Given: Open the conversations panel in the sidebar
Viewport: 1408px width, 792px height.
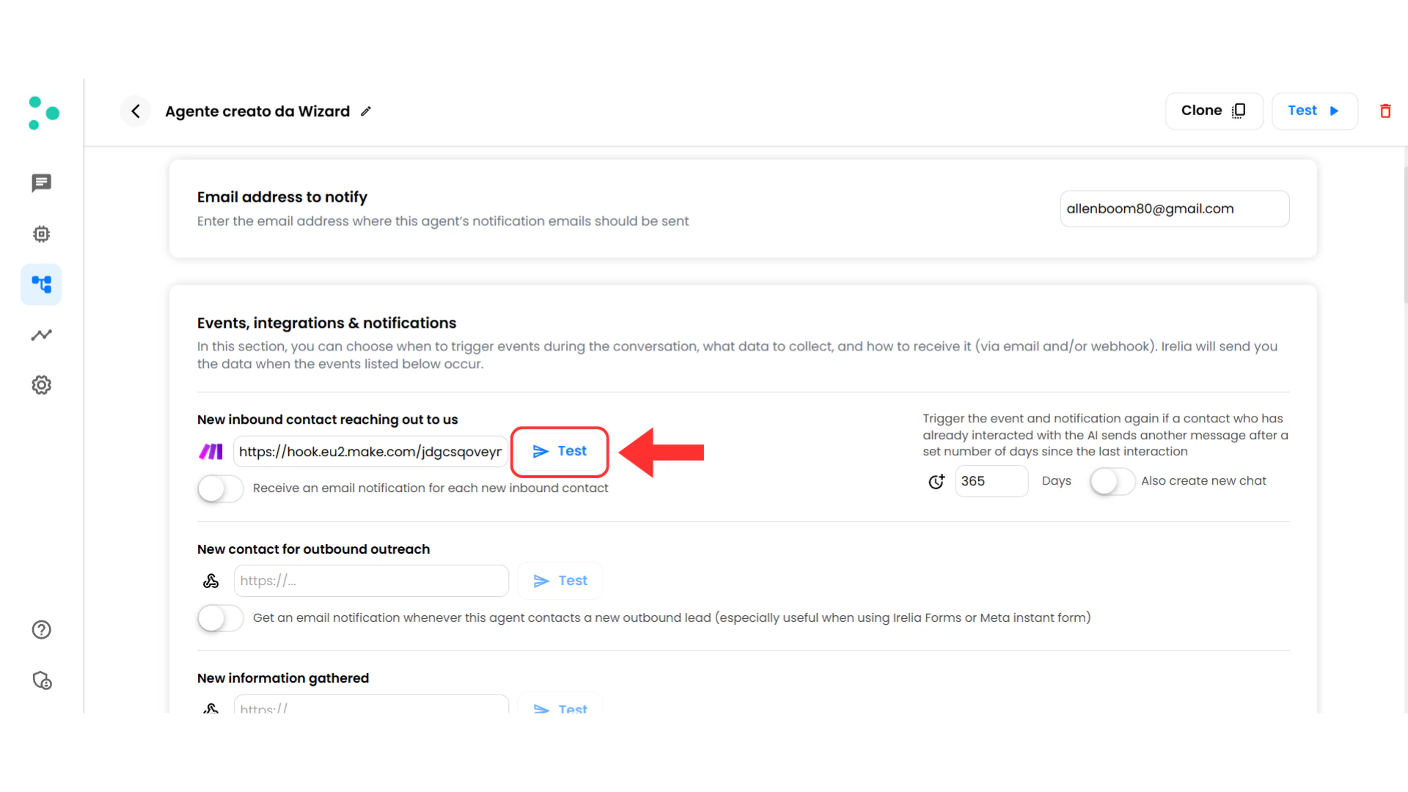Looking at the screenshot, I should coord(41,183).
